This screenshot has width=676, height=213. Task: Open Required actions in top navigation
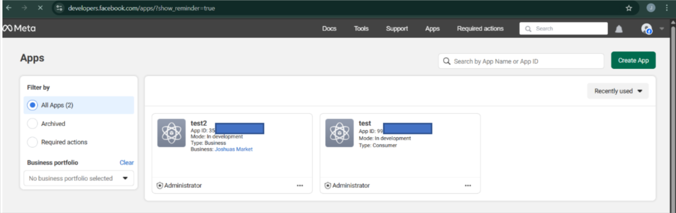coord(480,29)
